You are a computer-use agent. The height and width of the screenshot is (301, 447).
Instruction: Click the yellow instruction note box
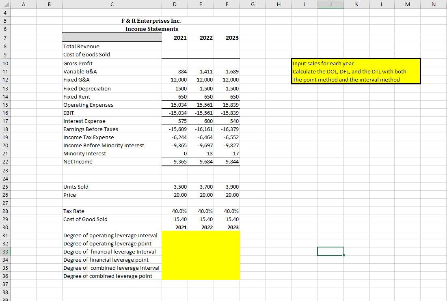pos(356,71)
